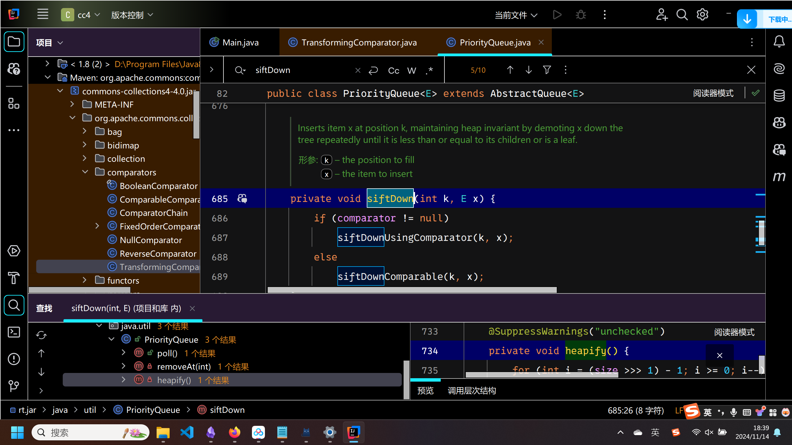This screenshot has height=445, width=792.
Task: Rerun the find usages search
Action: coord(41,335)
